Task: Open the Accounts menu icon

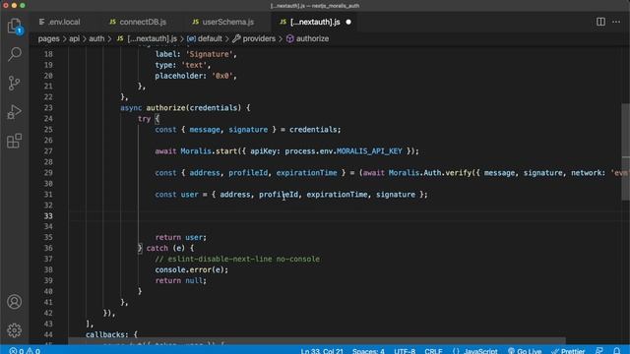Action: pyautogui.click(x=15, y=302)
